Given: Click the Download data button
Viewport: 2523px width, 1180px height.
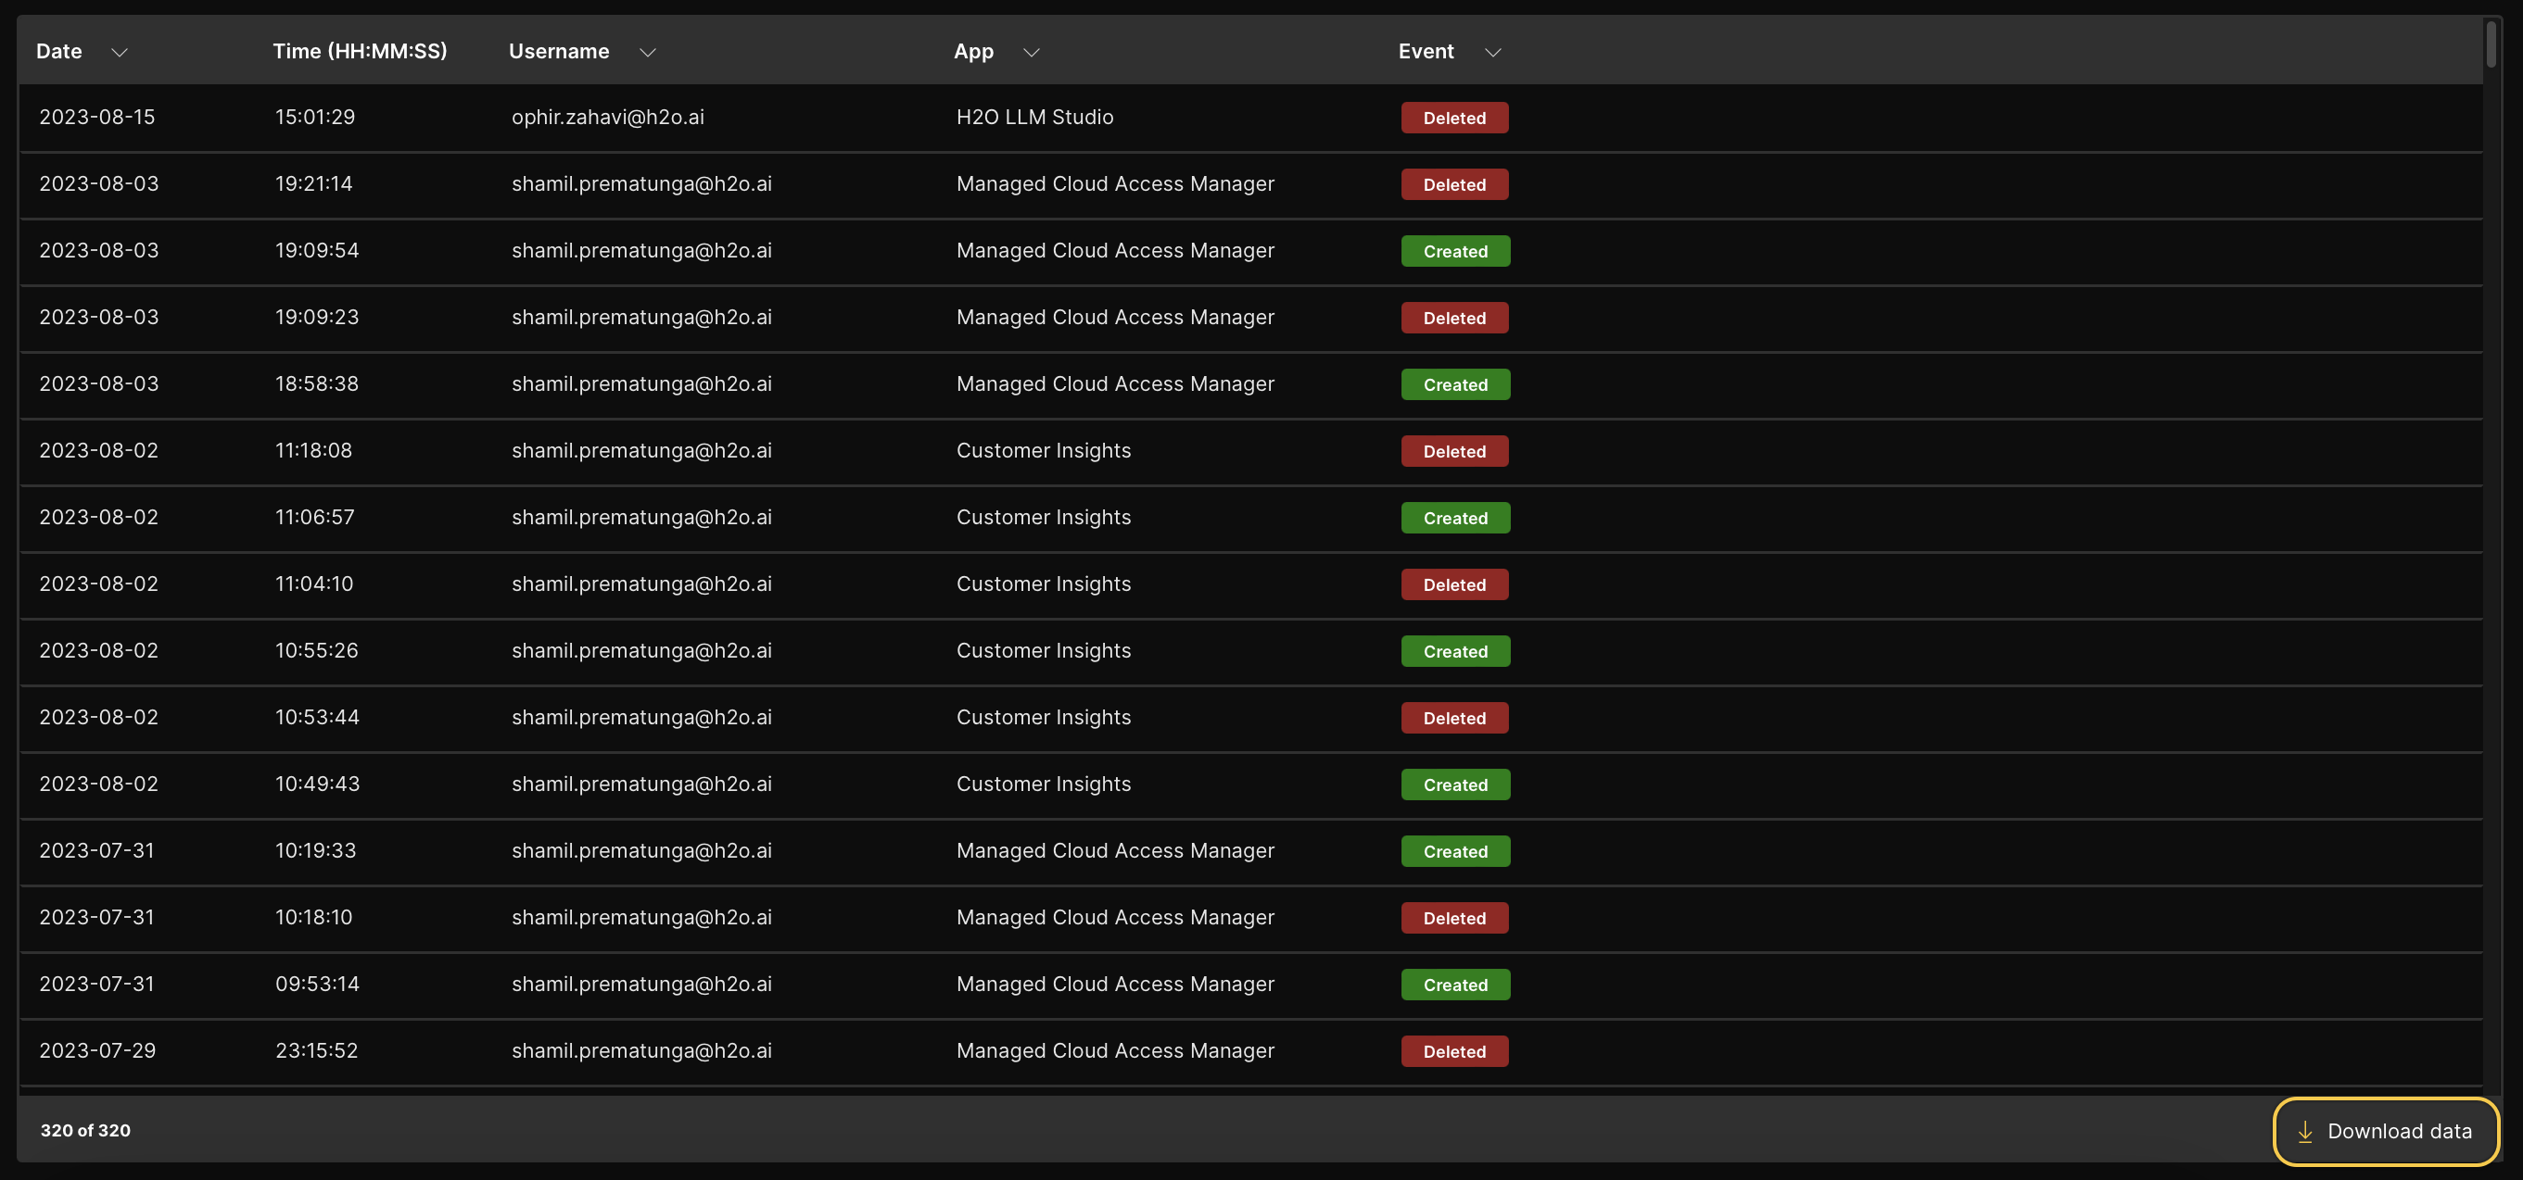Looking at the screenshot, I should pos(2385,1132).
